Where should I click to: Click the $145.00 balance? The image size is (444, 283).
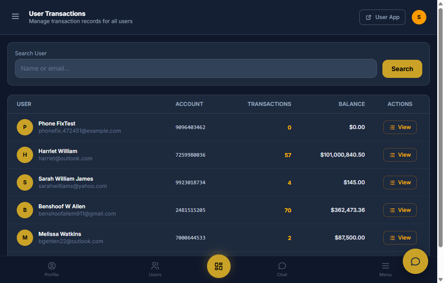coord(354,182)
